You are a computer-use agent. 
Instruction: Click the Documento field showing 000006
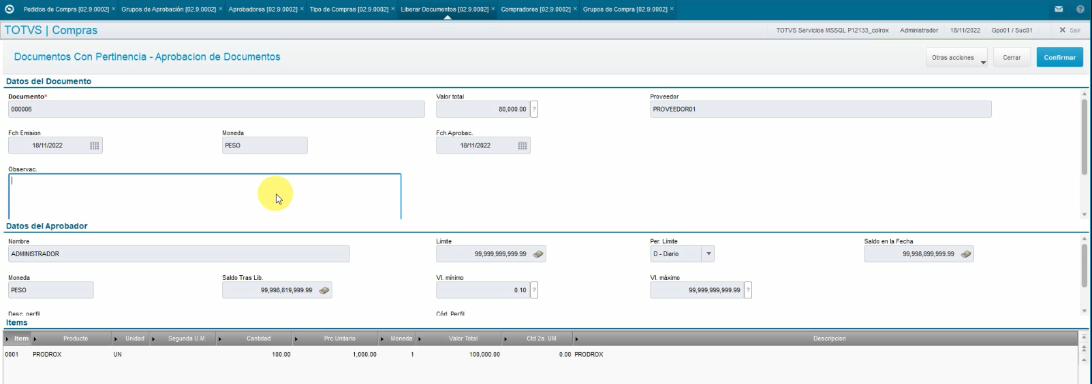point(216,109)
